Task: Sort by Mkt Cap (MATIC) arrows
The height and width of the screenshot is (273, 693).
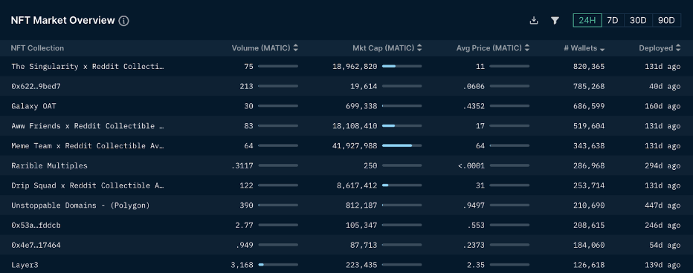Action: pyautogui.click(x=419, y=48)
